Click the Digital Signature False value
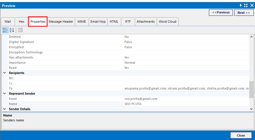Viewport: 255px width, 140px height. pos(128,42)
